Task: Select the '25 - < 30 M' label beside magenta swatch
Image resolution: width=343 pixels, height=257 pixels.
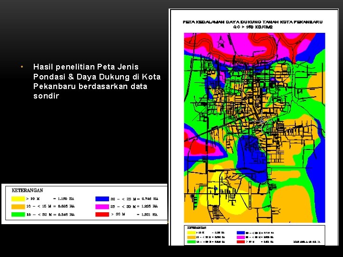Action: point(123,206)
